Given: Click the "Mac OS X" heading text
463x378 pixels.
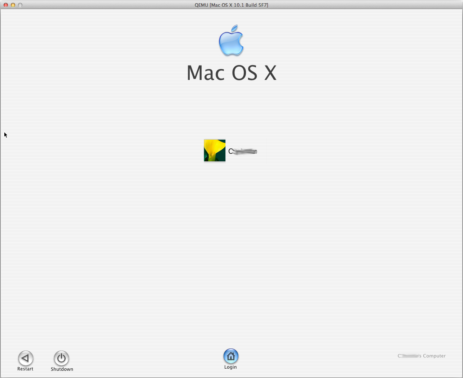Looking at the screenshot, I should pyautogui.click(x=231, y=73).
